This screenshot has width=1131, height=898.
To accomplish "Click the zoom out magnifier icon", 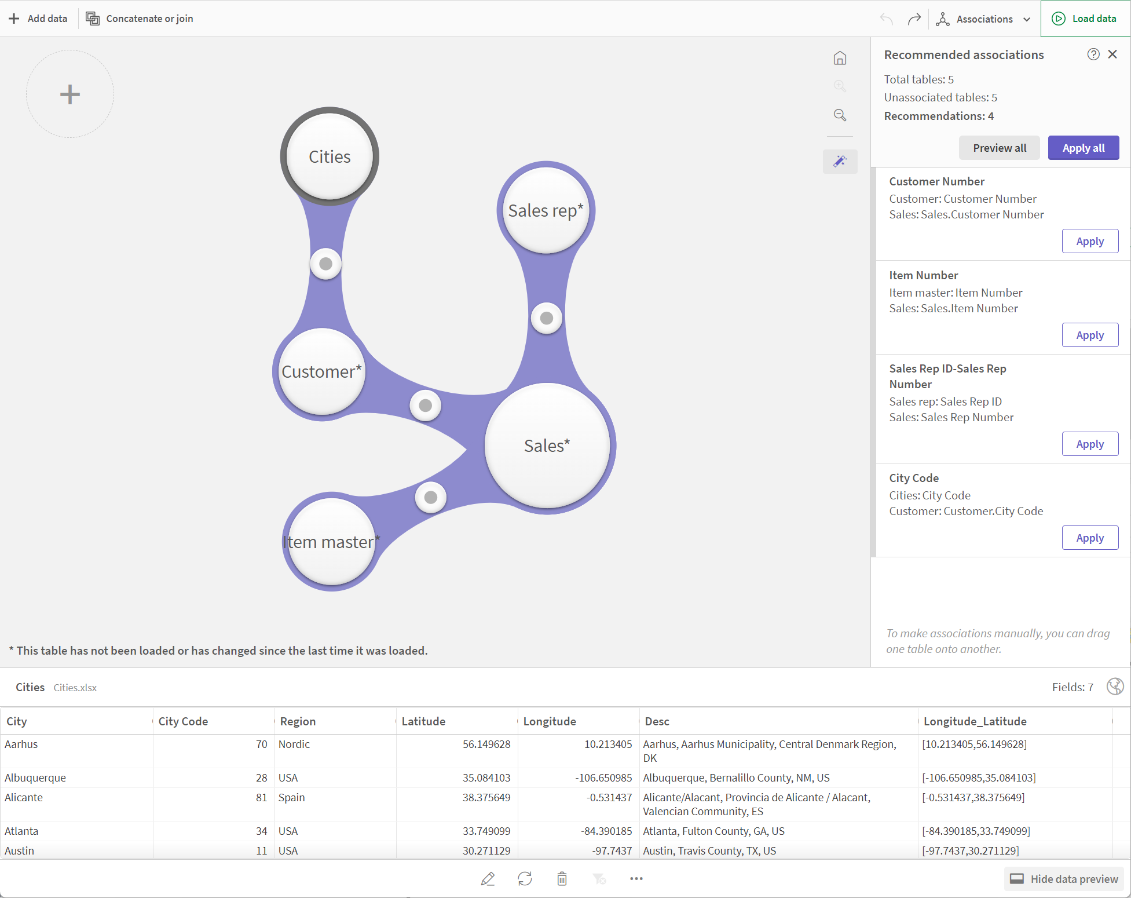I will 840,115.
